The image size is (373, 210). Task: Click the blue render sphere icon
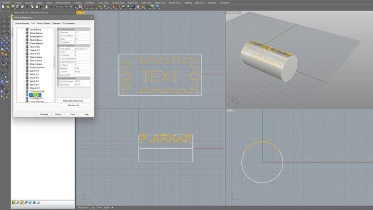click(133, 7)
